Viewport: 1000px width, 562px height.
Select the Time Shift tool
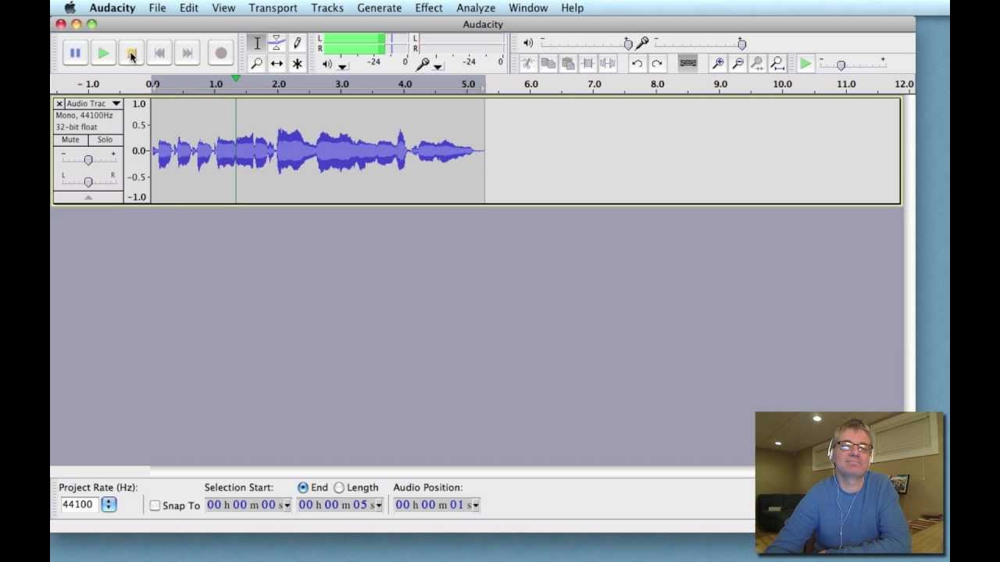pos(277,63)
